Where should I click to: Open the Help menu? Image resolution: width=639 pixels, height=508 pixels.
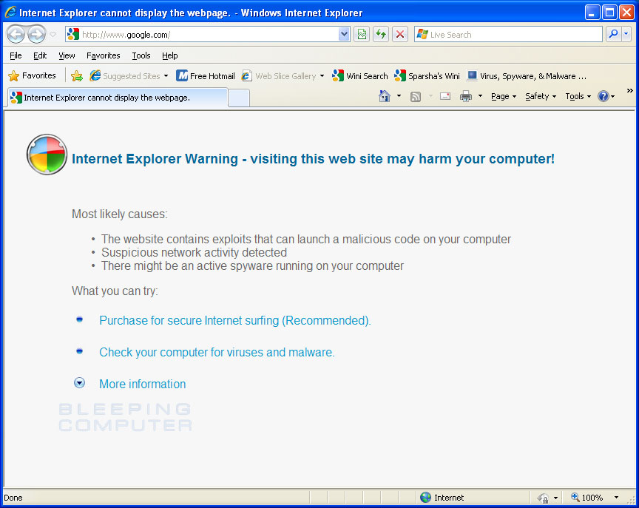[x=169, y=55]
